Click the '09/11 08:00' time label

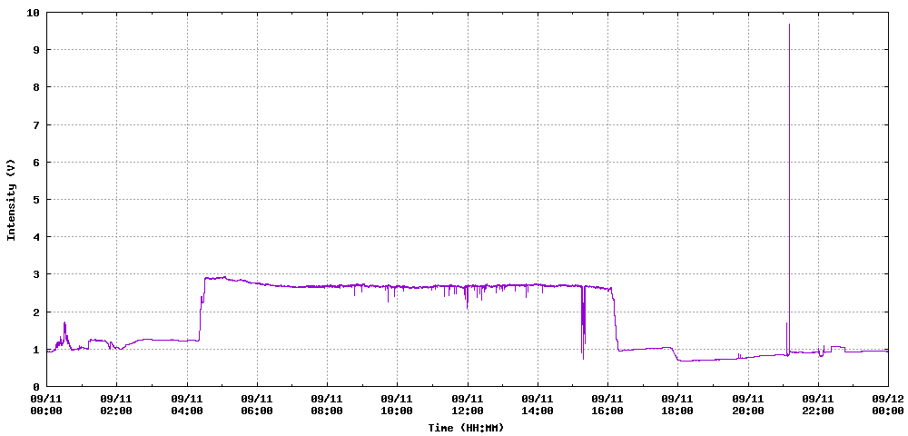pos(327,405)
